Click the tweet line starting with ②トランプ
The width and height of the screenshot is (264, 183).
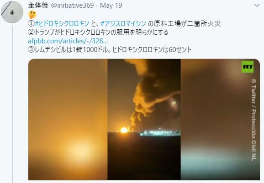coord(98,32)
